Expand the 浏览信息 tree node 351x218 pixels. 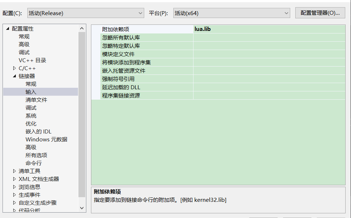(14, 187)
